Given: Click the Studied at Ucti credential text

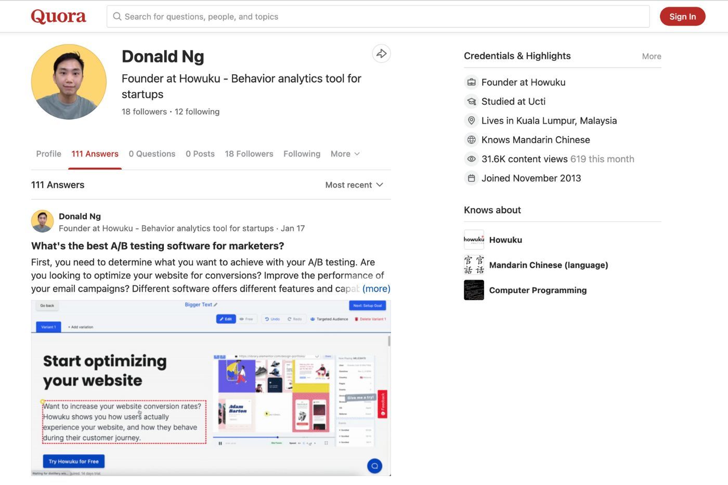Looking at the screenshot, I should click(x=513, y=101).
